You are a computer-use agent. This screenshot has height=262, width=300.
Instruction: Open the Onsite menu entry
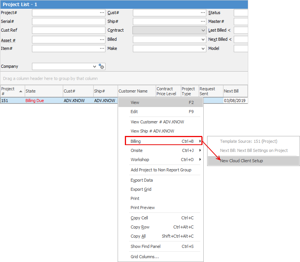[161, 150]
